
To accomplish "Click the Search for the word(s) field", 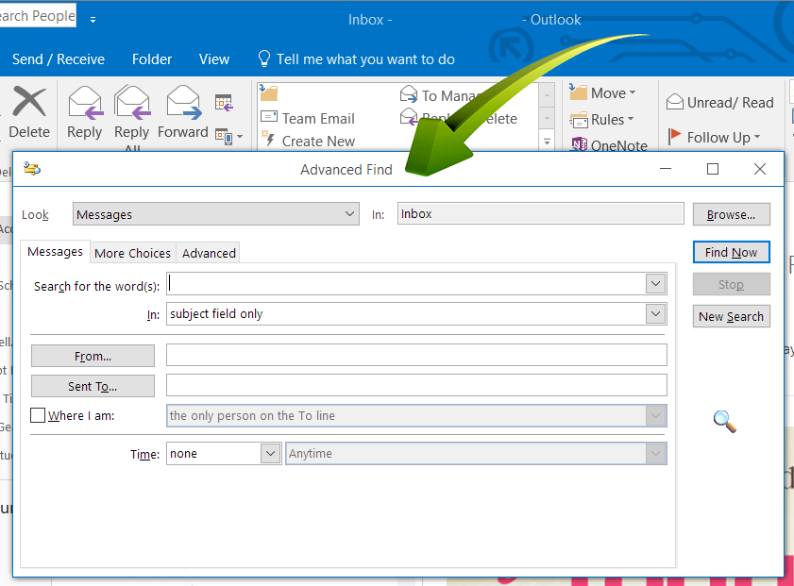I will [406, 283].
